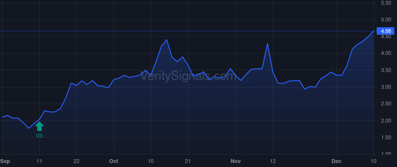Image resolution: width=397 pixels, height=167 pixels.
Task: Click the 12 date axis label
Action: click(273, 161)
